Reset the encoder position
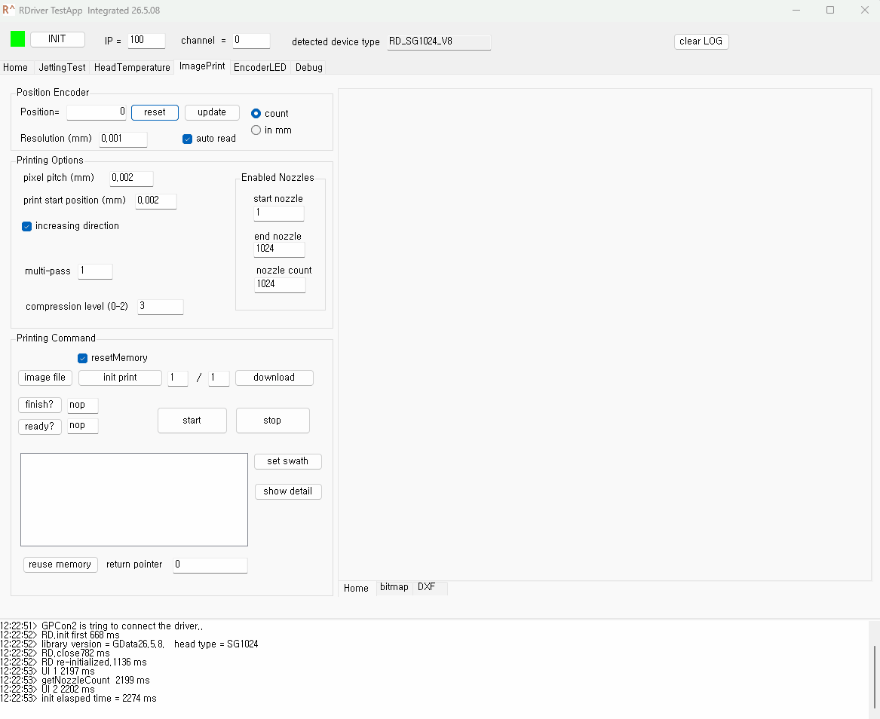 tap(155, 113)
